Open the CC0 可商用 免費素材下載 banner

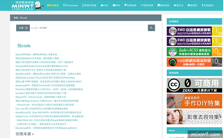pos(194,85)
